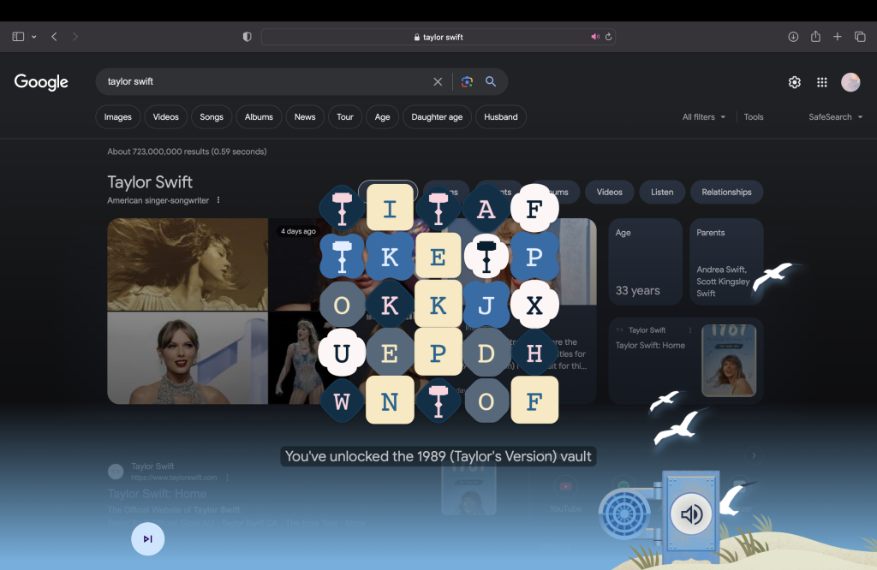Select the blue P puzzle tile
Viewport: 877px width, 570px height.
(x=534, y=257)
